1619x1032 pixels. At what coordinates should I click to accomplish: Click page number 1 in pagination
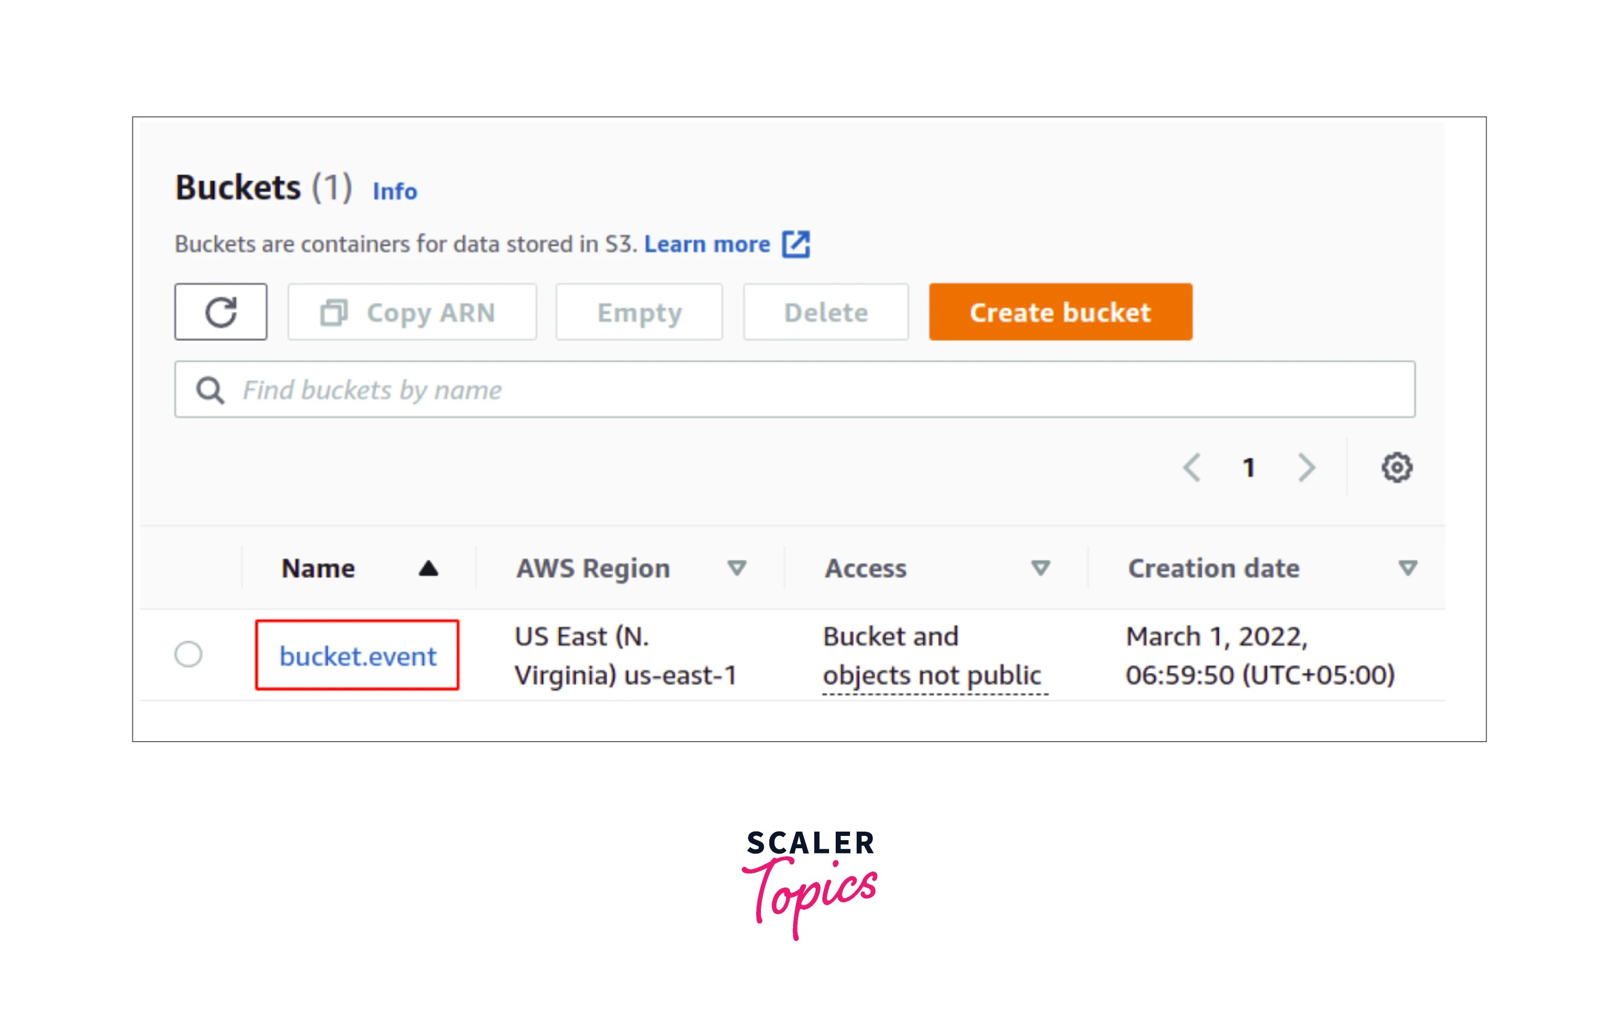(x=1249, y=468)
